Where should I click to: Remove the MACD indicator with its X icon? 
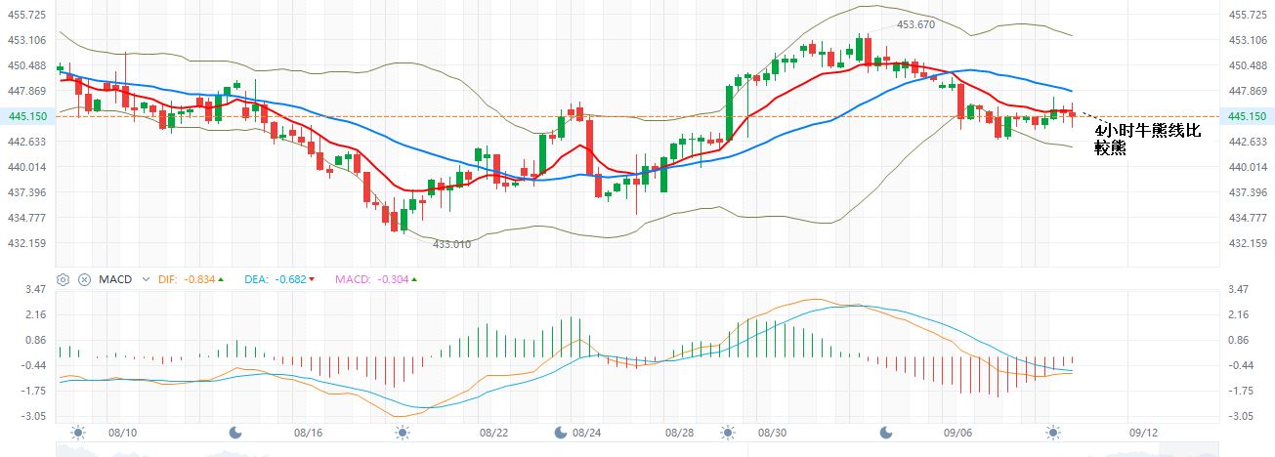click(84, 279)
